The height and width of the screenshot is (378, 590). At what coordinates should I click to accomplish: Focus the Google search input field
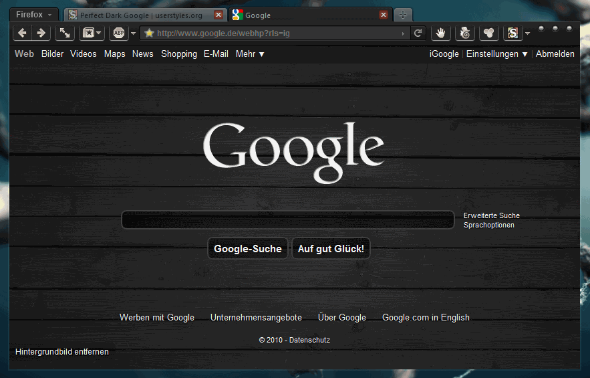pos(288,219)
